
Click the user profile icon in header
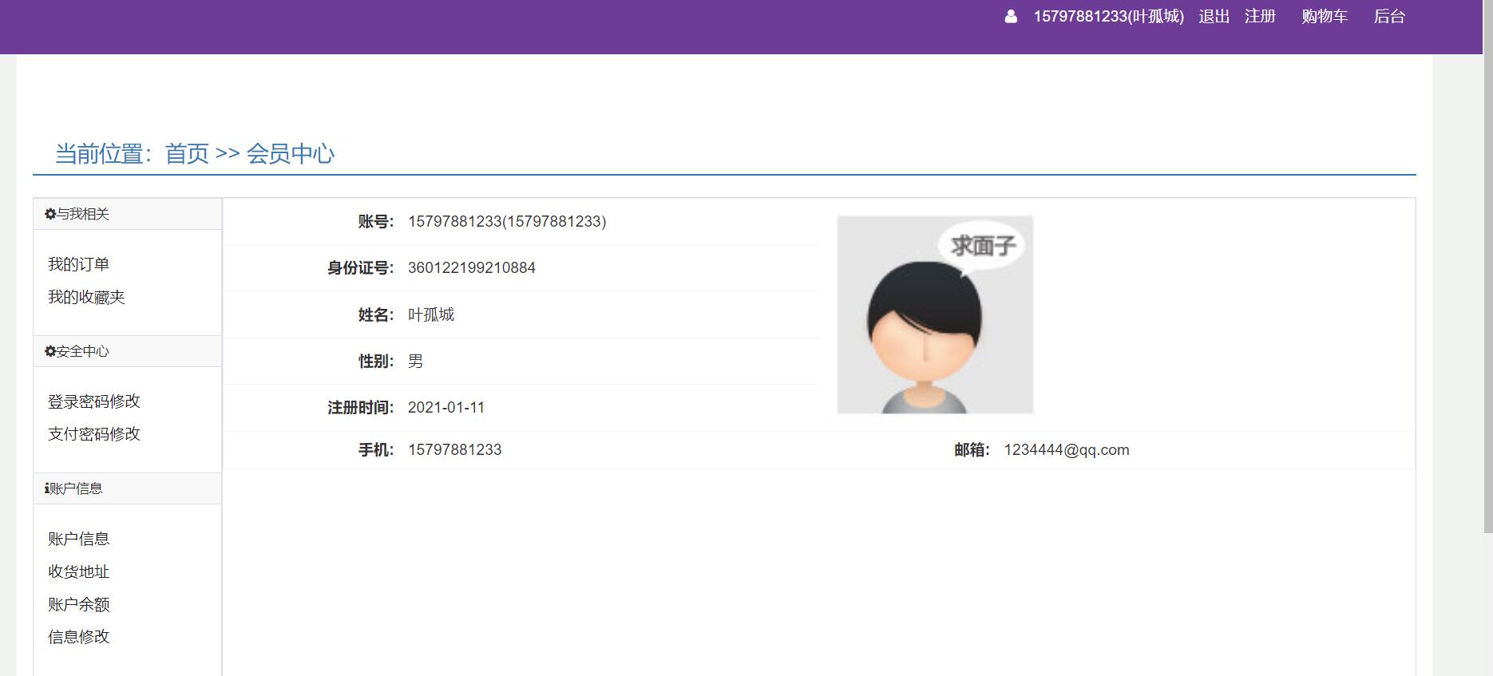[x=1011, y=16]
